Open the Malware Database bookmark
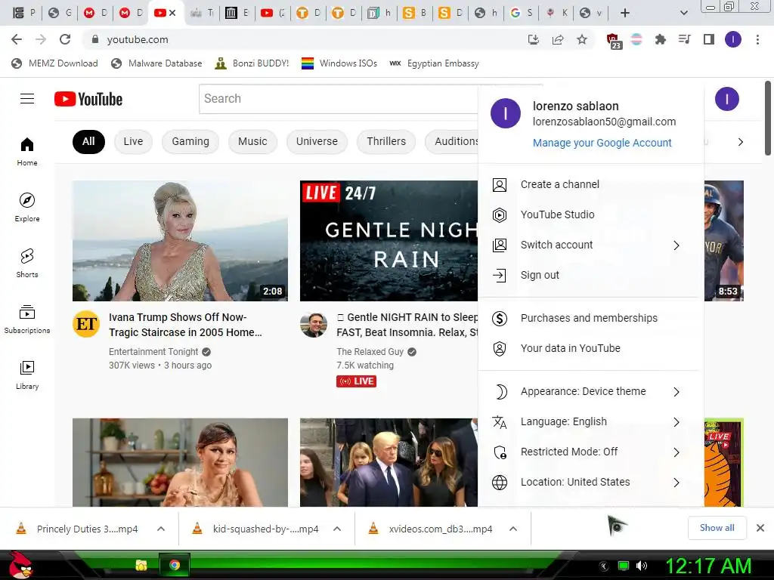The image size is (774, 580). click(156, 63)
